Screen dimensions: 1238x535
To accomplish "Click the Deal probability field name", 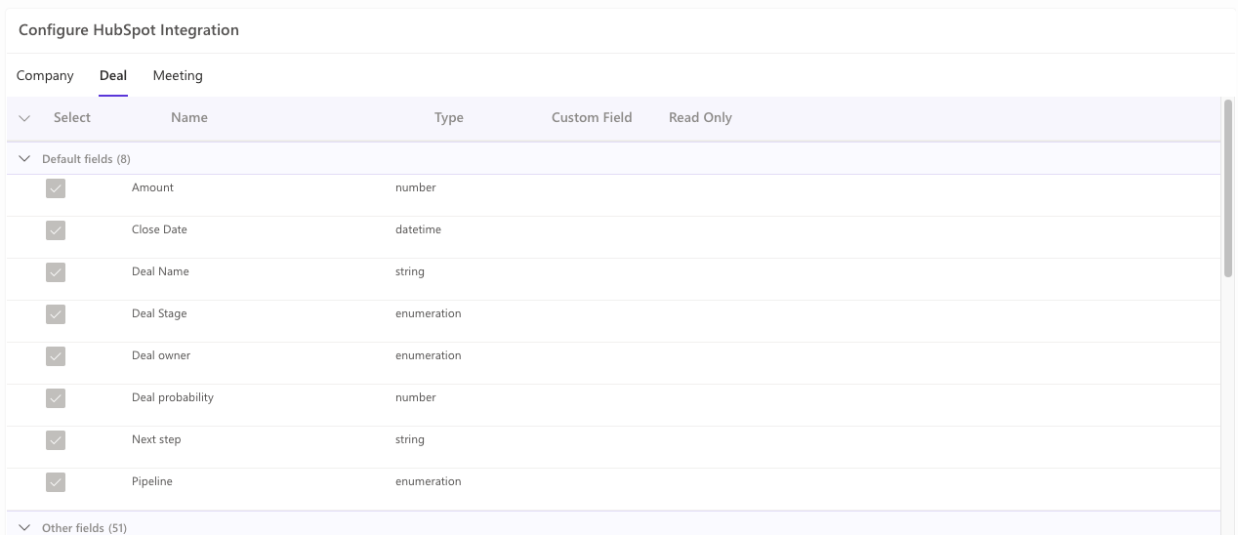I will pos(173,397).
